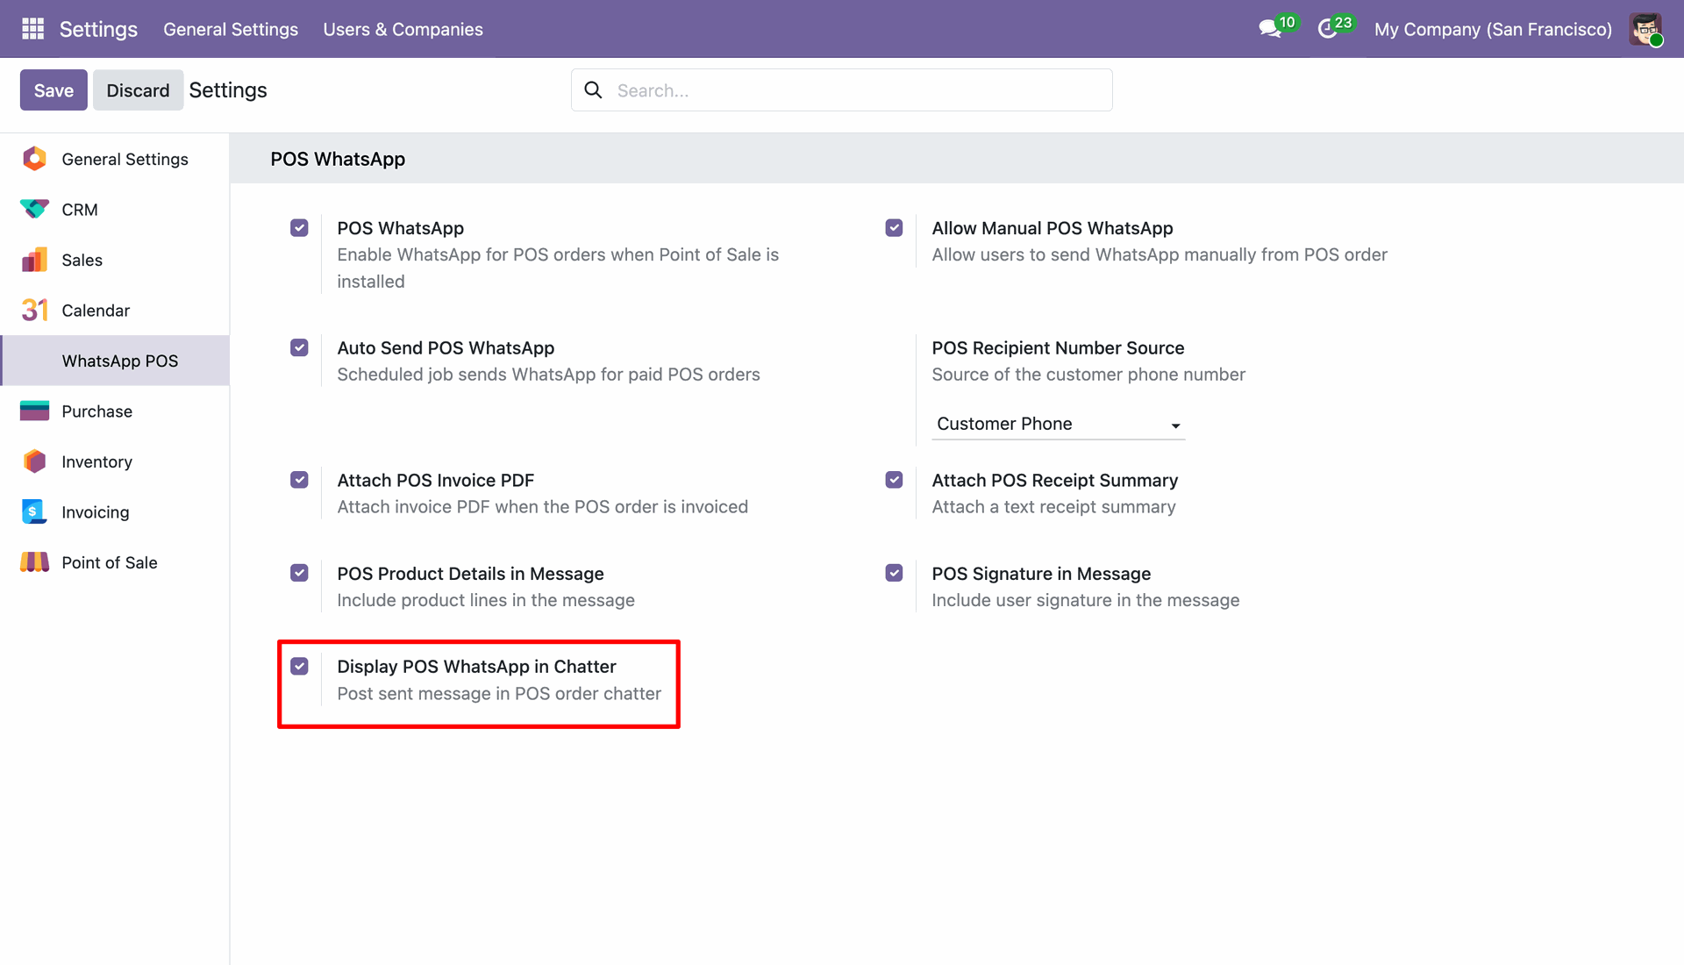
Task: Click the General Settings sidebar icon
Action: tap(34, 159)
